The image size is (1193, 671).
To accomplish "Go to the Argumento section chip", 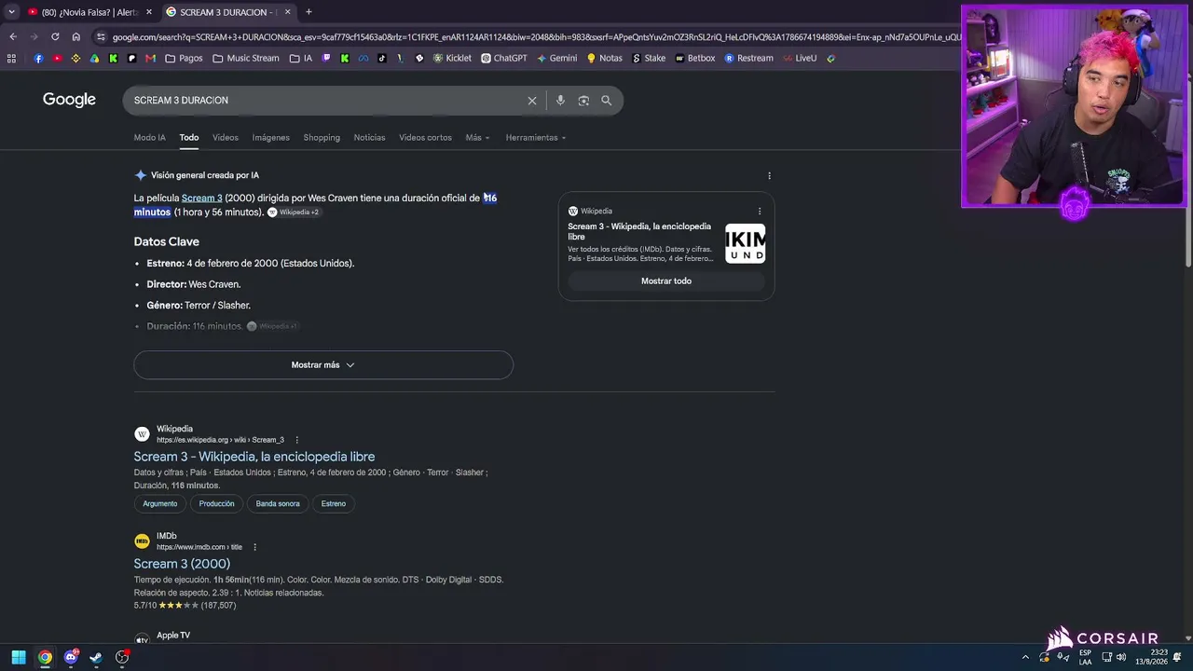I will click(160, 504).
